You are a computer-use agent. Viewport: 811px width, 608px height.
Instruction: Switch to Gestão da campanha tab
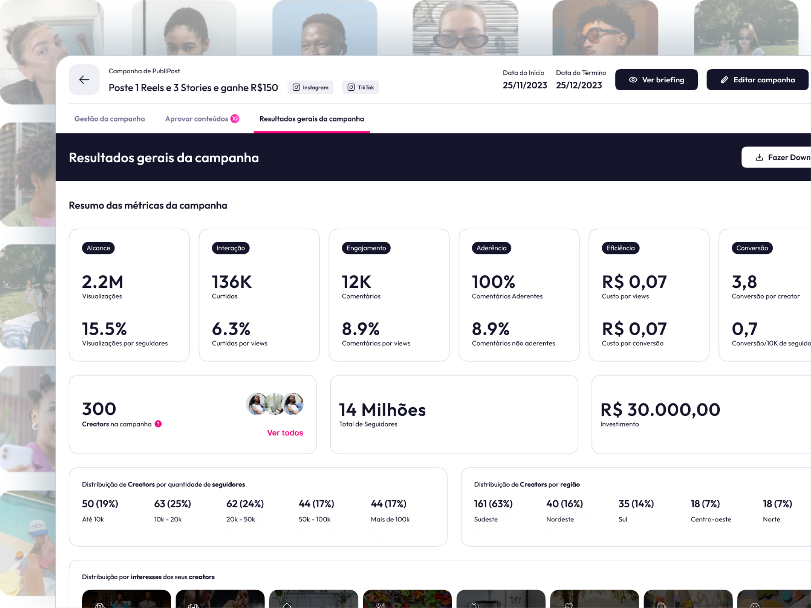coord(110,119)
